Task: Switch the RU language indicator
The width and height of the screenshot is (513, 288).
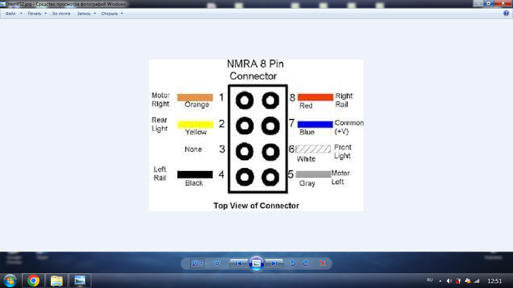Action: [x=430, y=280]
